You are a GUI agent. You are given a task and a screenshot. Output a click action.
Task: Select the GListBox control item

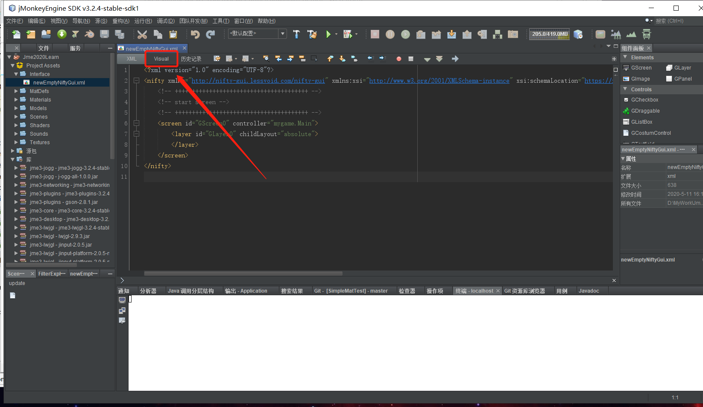[x=637, y=122]
